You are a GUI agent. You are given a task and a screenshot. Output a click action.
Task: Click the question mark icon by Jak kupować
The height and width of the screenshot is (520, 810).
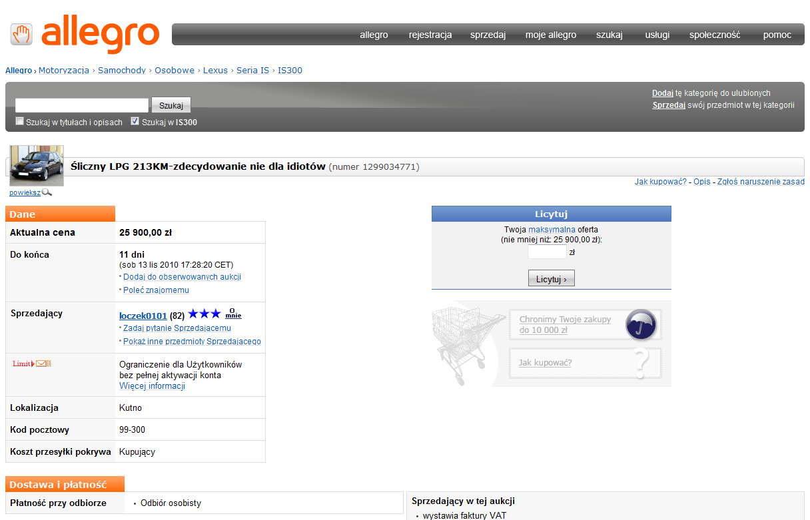pyautogui.click(x=641, y=364)
